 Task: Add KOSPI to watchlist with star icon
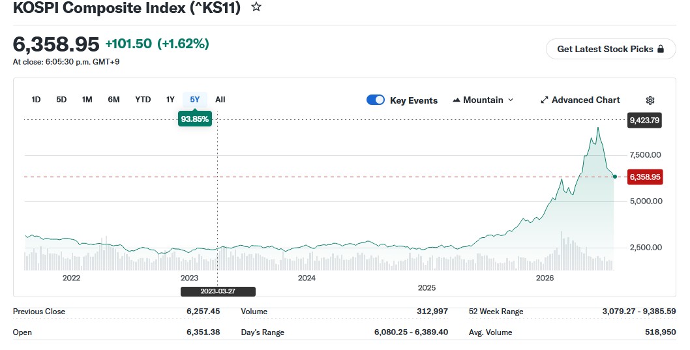(256, 7)
